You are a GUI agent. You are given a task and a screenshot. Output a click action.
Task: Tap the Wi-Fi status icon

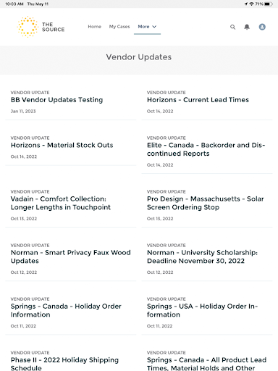point(252,4)
